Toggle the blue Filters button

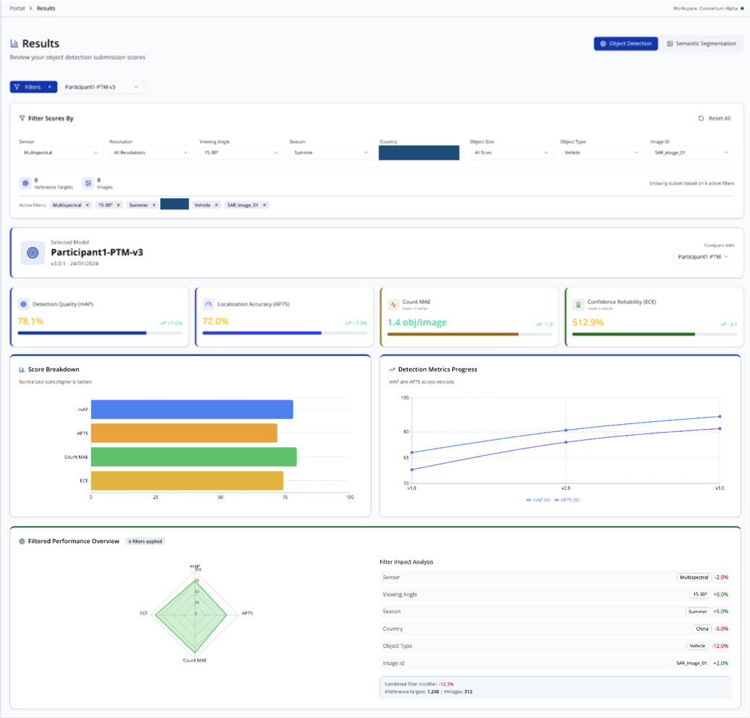point(33,87)
